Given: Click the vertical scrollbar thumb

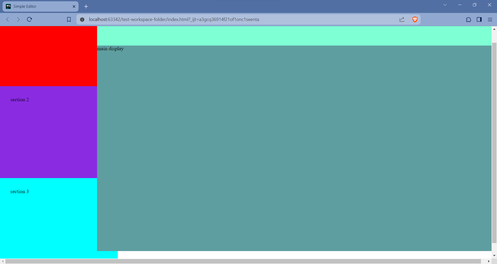Looking at the screenshot, I should click(494, 143).
